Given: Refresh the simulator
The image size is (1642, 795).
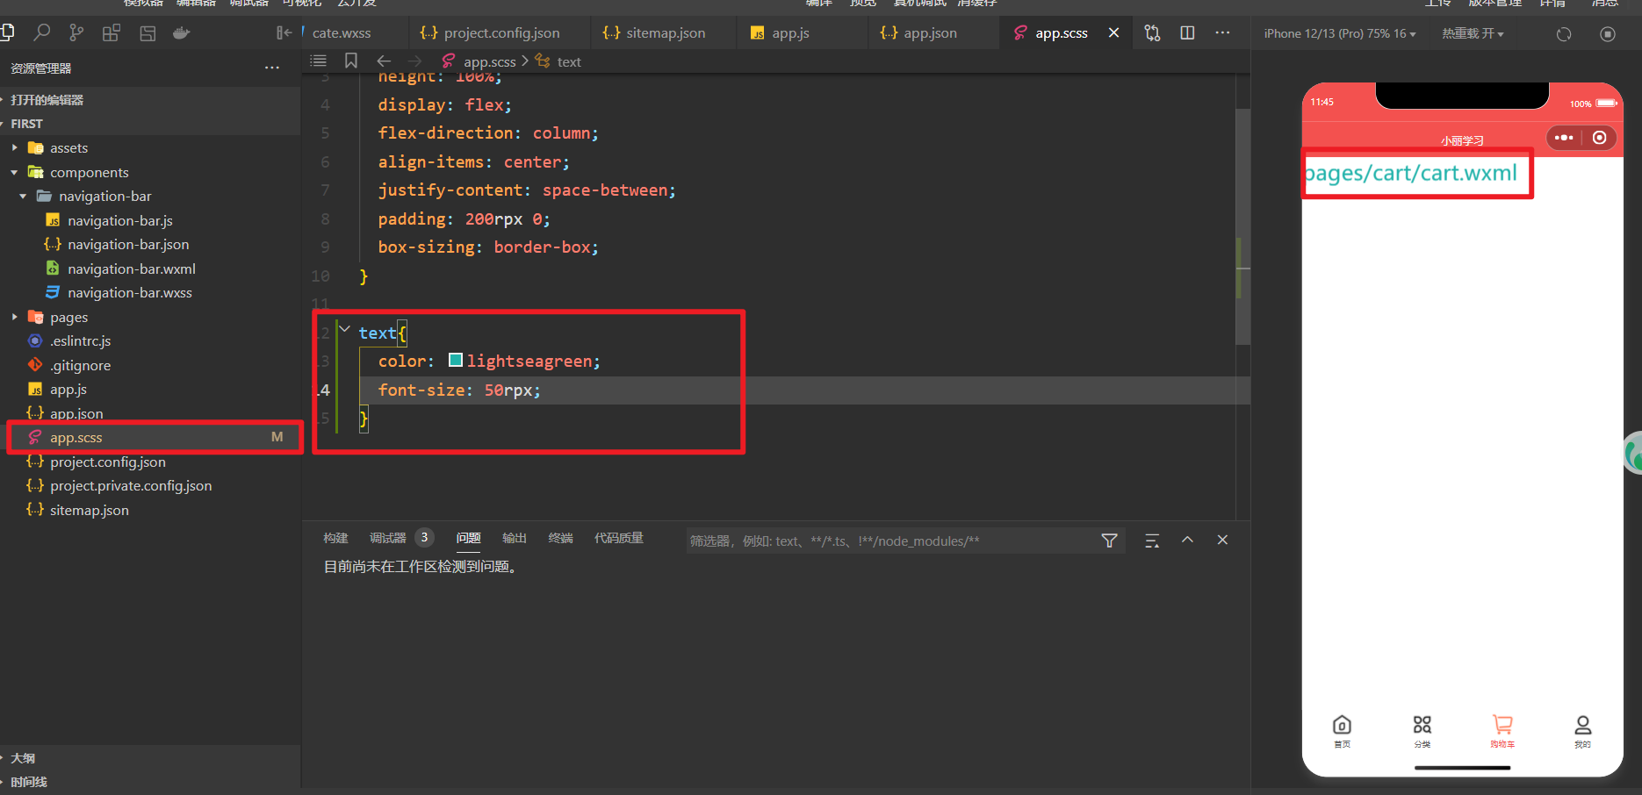Looking at the screenshot, I should [1564, 34].
